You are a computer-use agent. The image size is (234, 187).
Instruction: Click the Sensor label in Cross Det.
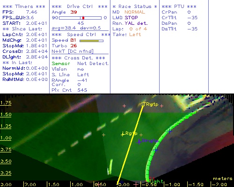click(61, 64)
